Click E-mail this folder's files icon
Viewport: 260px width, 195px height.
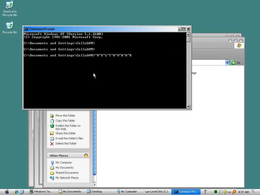click(x=52, y=138)
